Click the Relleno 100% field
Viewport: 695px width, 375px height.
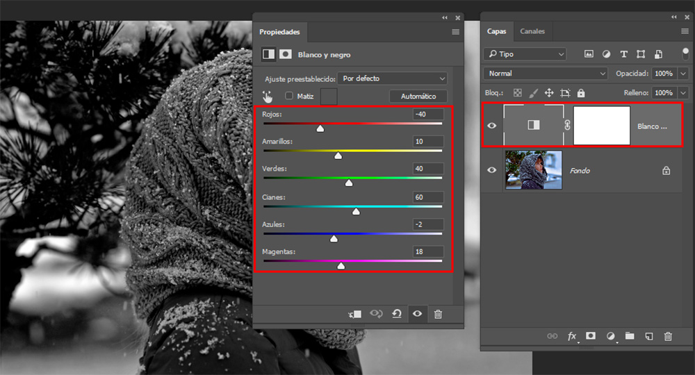[x=665, y=93]
